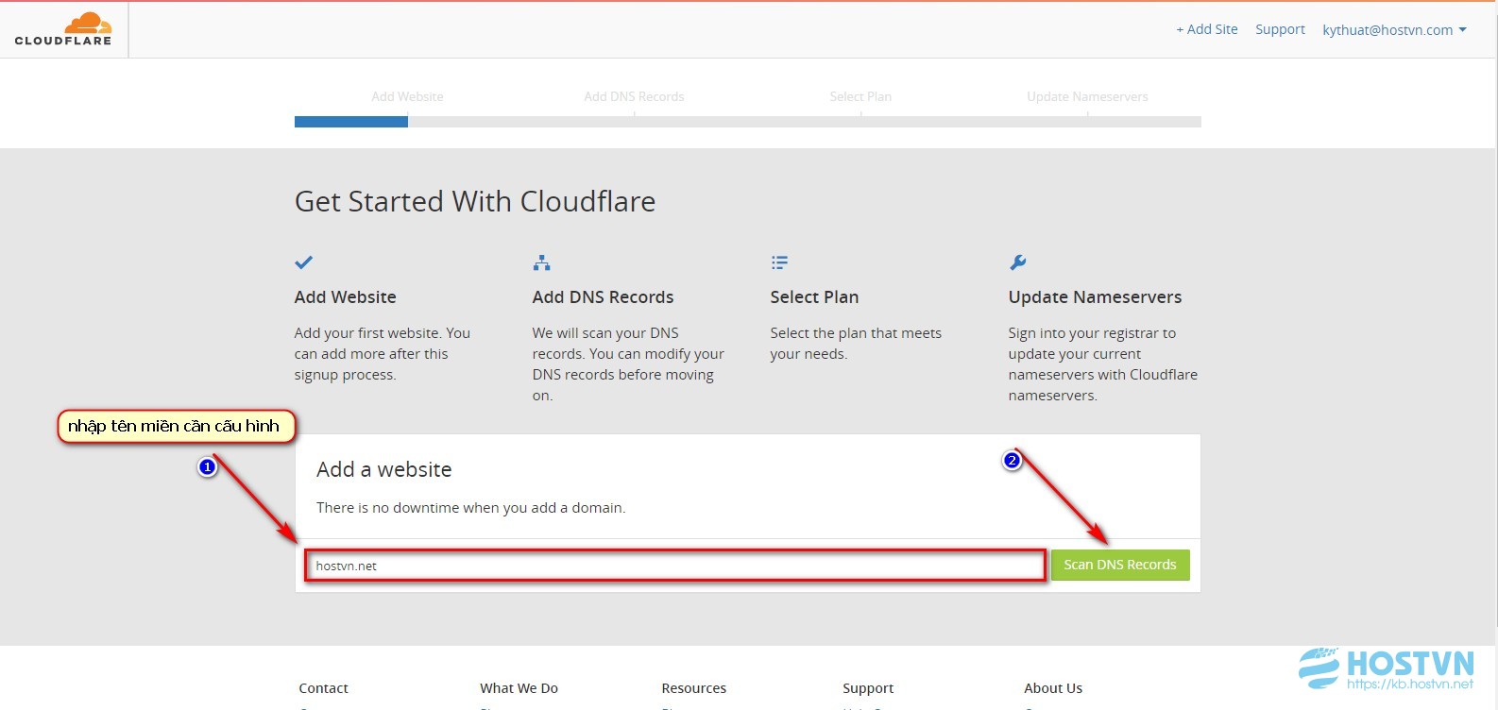This screenshot has height=710, width=1498.
Task: Click the About Us footer heading
Action: 1053,688
